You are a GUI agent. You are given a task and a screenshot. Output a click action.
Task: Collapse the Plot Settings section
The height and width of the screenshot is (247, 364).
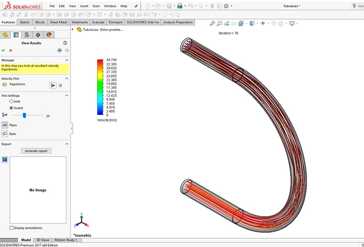(67, 96)
